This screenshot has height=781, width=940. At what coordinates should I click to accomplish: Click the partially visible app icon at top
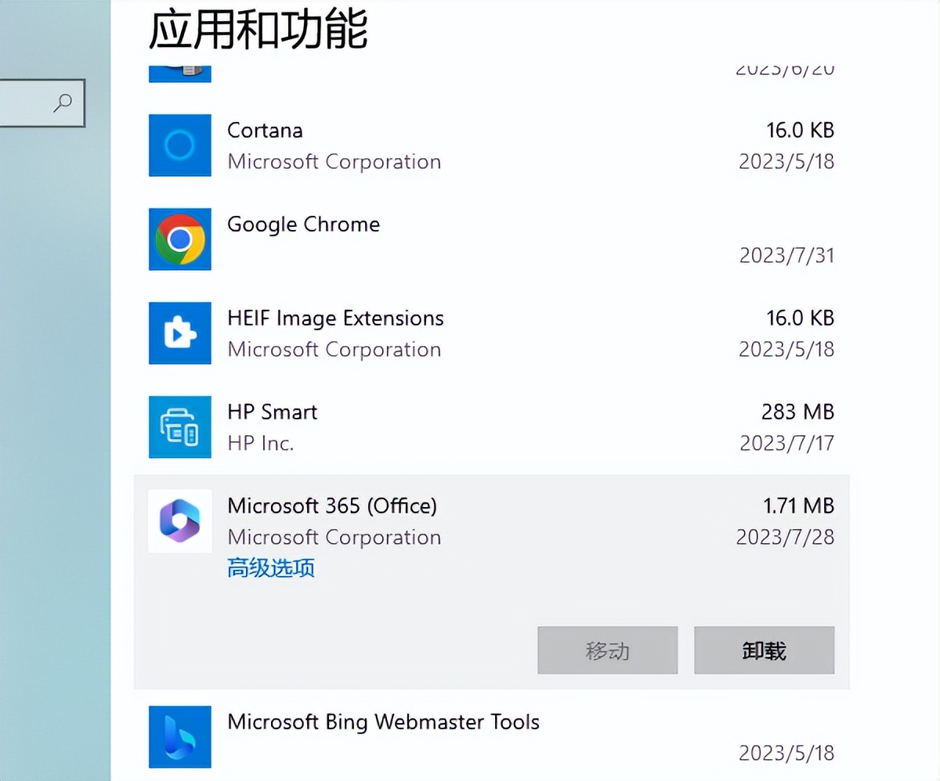(x=179, y=69)
